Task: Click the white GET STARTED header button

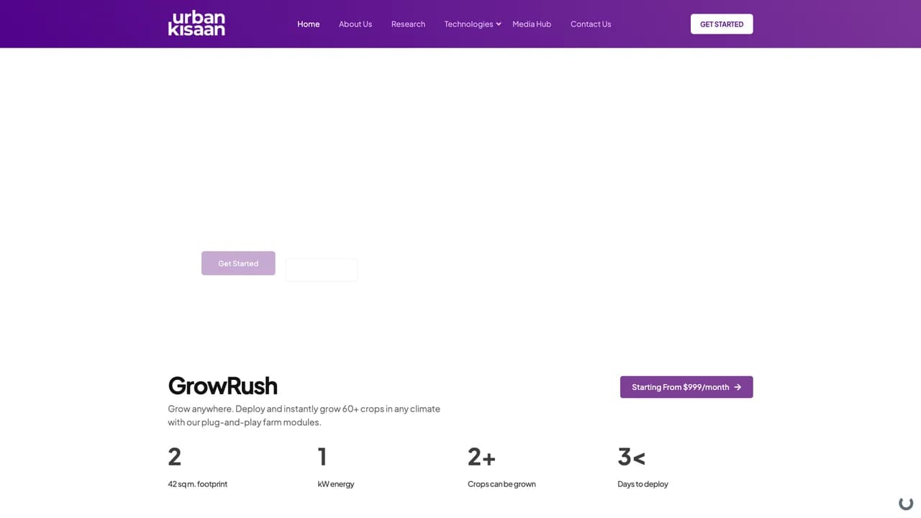Action: coord(722,24)
